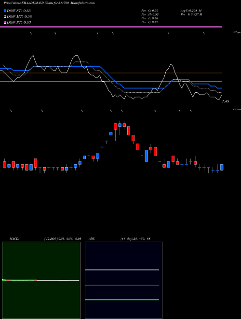The image size is (241, 319).
Task: Click the chart title mentioning MunafaSutra.com
Action: (x=49, y=3)
